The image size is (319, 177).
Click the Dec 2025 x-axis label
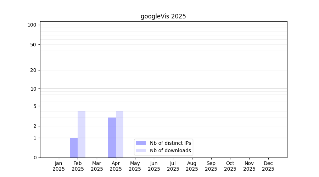[x=268, y=166]
